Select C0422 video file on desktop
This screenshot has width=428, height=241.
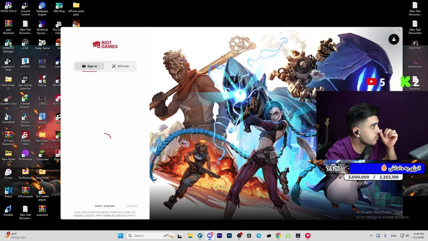[42, 63]
